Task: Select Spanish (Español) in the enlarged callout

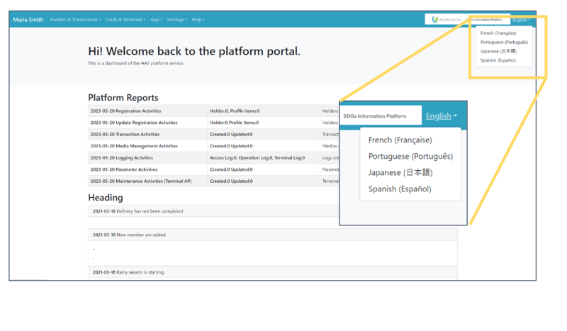Action: coord(400,189)
